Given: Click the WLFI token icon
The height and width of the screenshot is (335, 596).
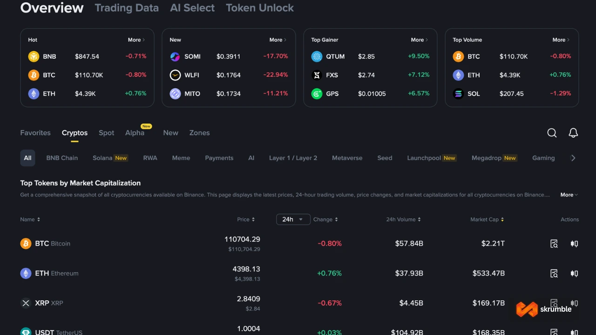Looking at the screenshot, I should tap(175, 75).
